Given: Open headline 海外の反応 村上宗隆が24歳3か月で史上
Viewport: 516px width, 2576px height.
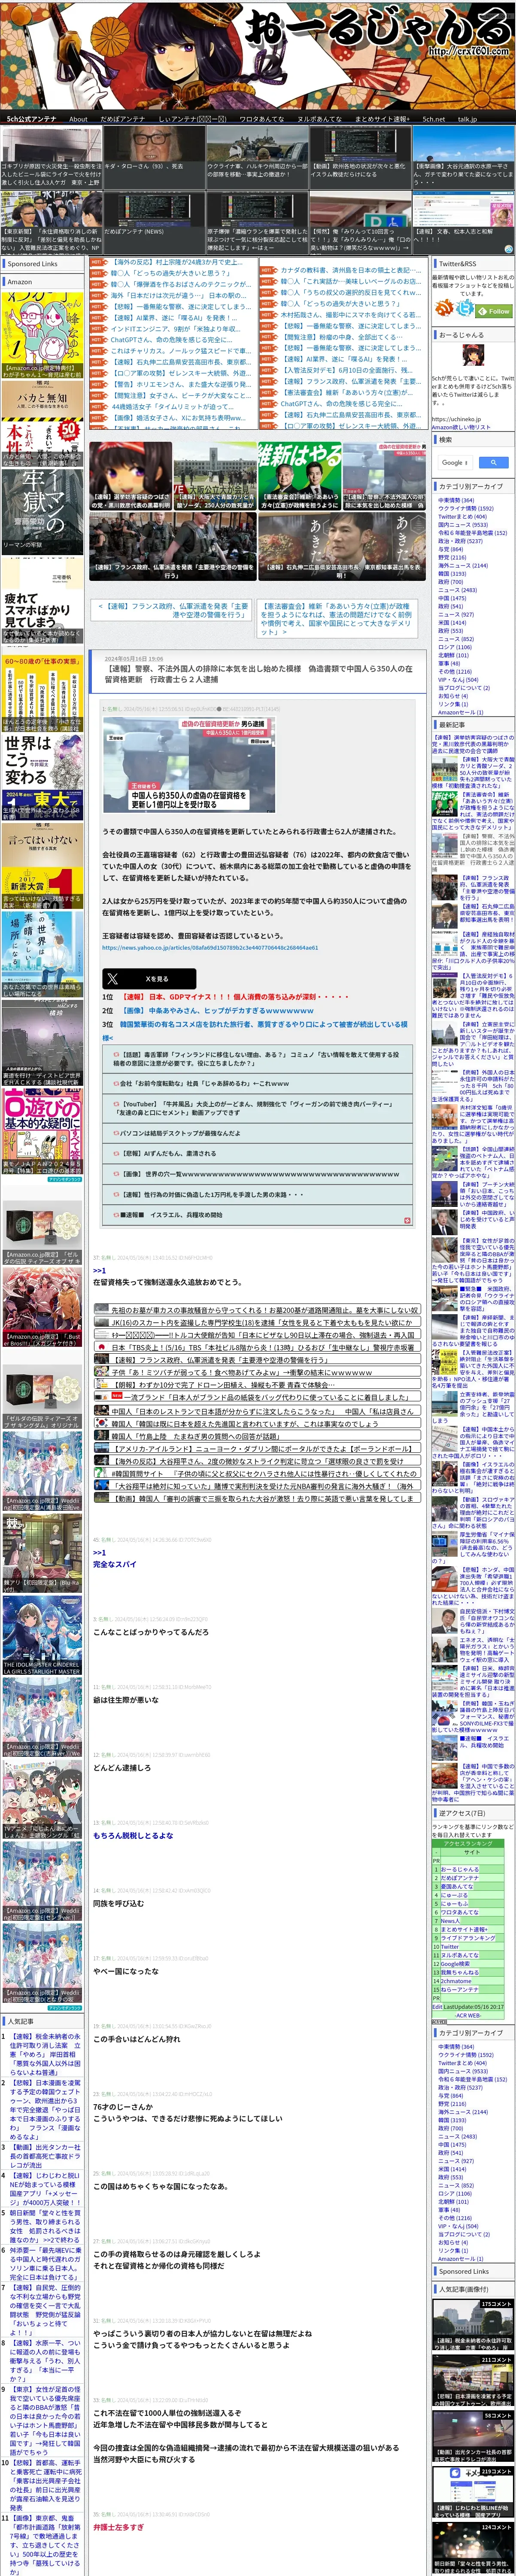Looking at the screenshot, I should point(176,262).
